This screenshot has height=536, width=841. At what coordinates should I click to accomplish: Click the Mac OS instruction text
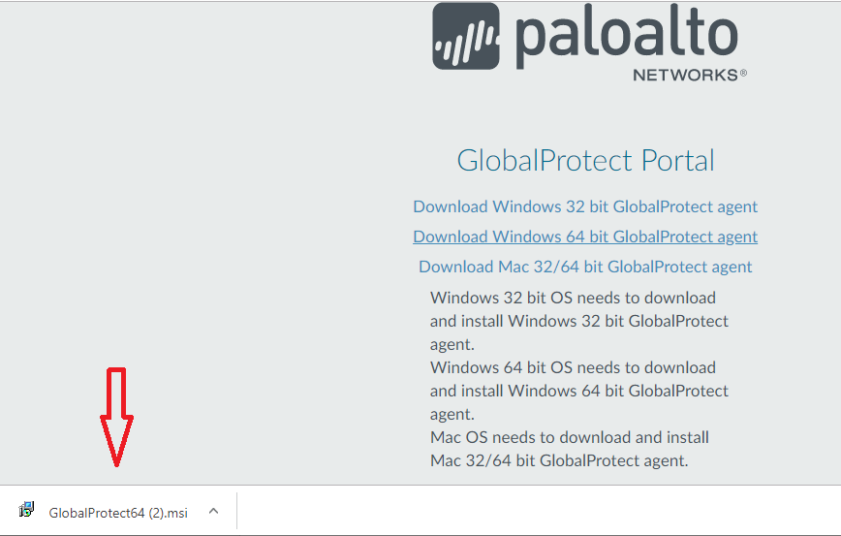coord(569,437)
